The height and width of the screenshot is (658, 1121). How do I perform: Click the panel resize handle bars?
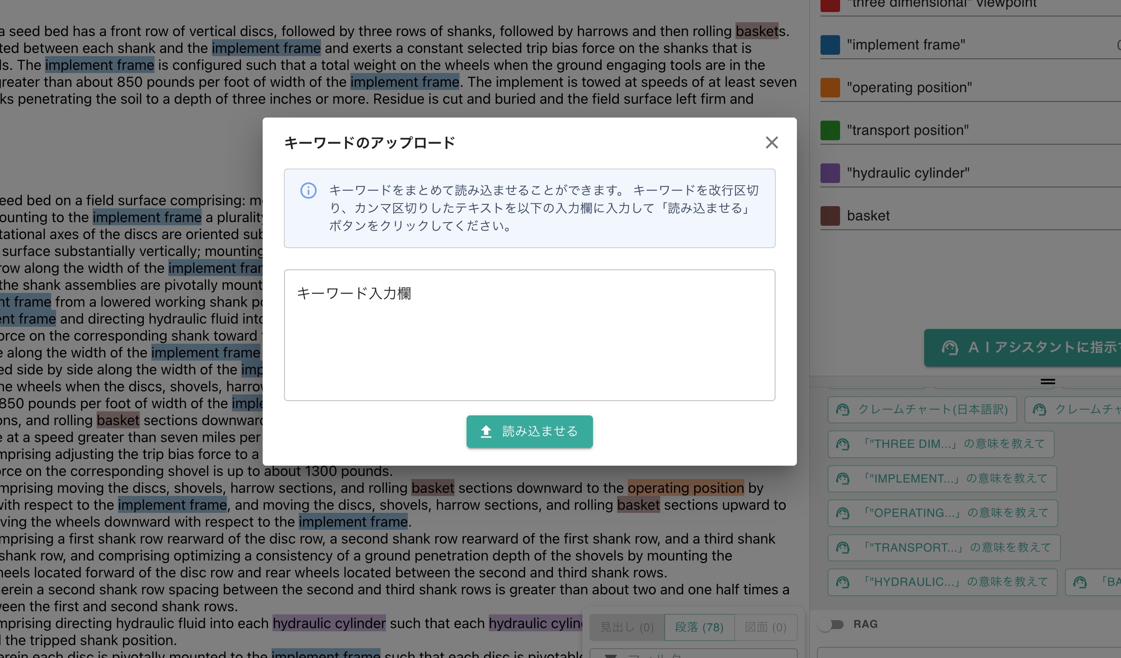[1048, 382]
